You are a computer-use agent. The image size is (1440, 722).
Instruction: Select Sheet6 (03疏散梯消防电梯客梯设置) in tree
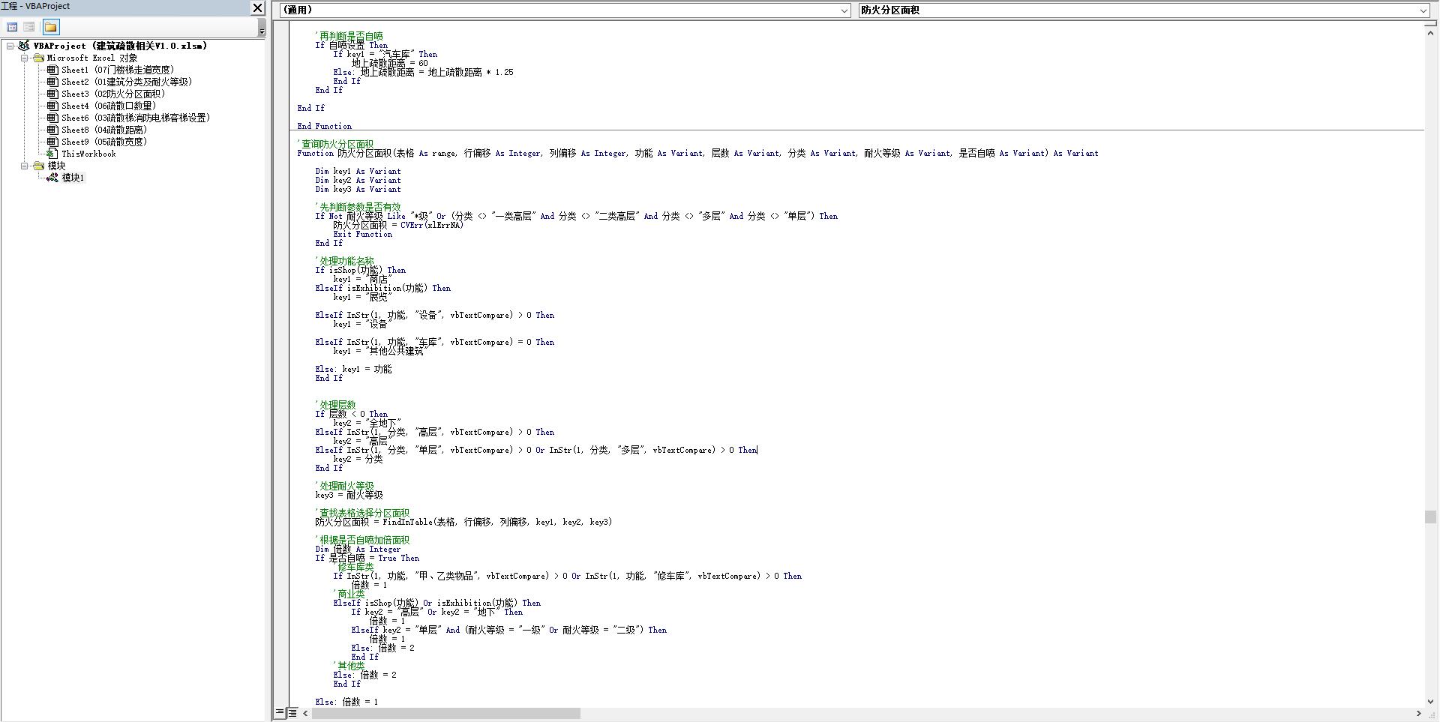136,118
